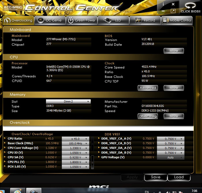Switch to the Mobile Control tab

click(177, 20)
